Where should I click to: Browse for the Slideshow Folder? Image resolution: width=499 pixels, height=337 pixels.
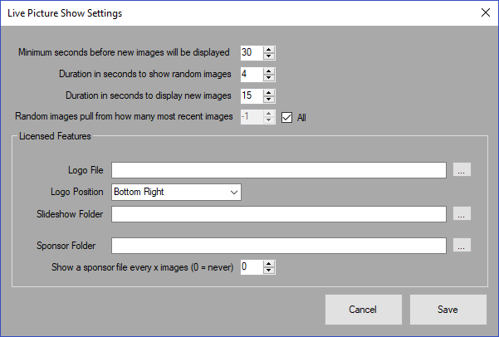click(x=462, y=213)
